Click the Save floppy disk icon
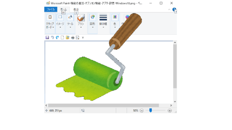The width and height of the screenshot is (232, 130). 47,38
